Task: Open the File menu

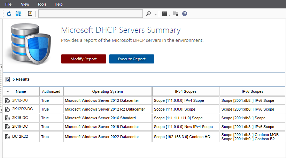Action: click(x=8, y=4)
